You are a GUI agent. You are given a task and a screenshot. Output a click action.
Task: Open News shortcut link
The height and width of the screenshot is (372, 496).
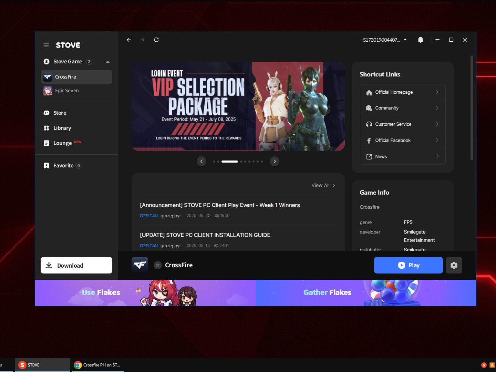403,157
